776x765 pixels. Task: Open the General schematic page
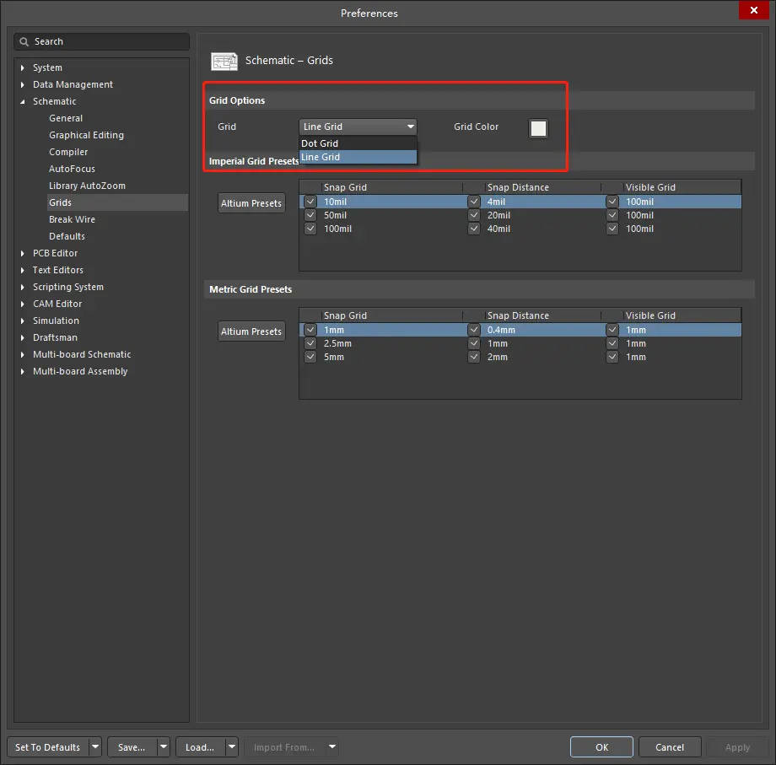pos(66,118)
